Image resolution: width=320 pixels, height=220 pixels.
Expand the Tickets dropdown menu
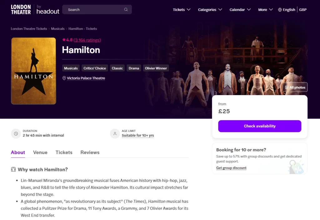(x=182, y=10)
